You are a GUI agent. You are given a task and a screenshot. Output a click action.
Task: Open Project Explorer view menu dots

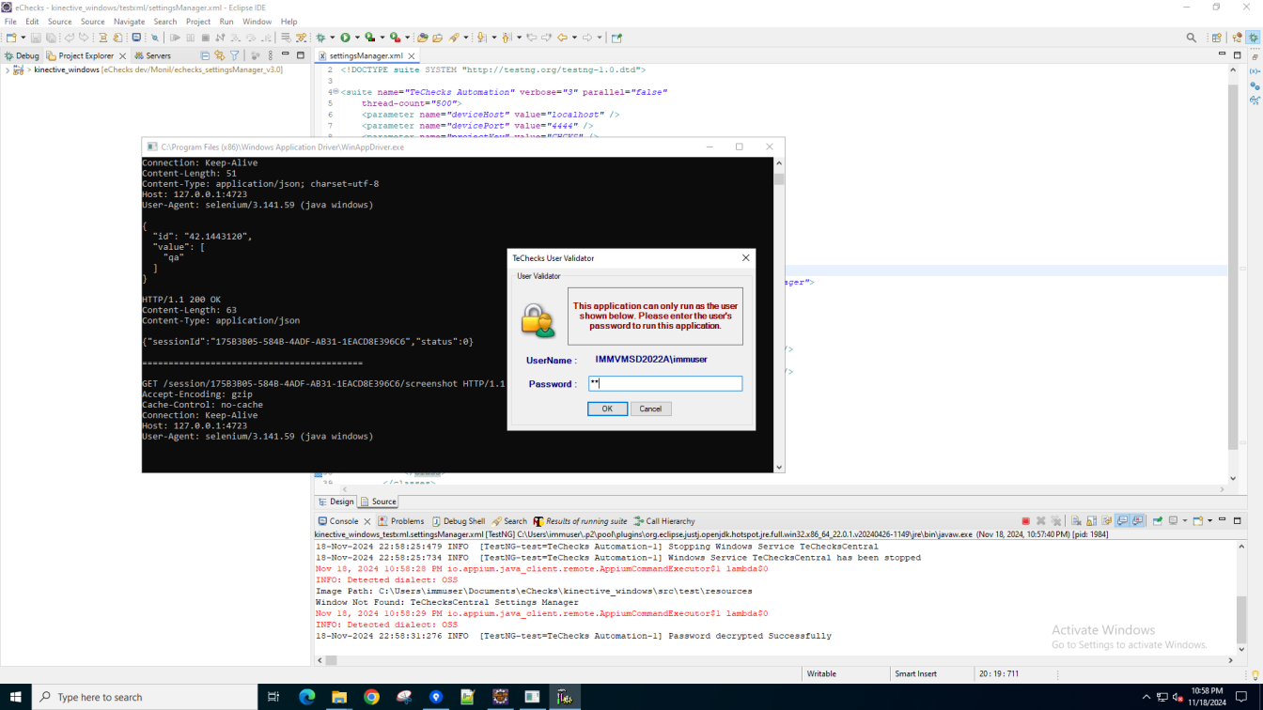[270, 55]
